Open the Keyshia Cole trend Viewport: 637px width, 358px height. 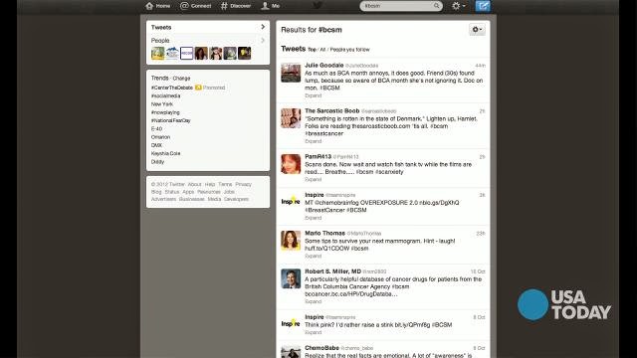(x=165, y=153)
